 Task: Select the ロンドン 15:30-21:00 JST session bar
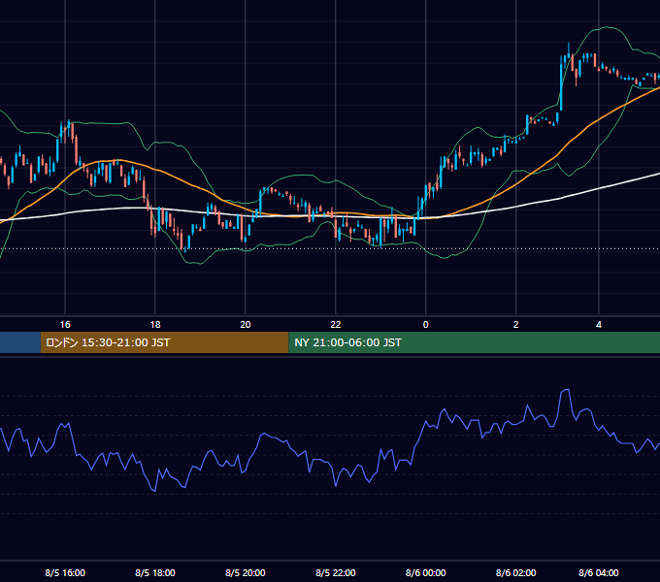(165, 342)
